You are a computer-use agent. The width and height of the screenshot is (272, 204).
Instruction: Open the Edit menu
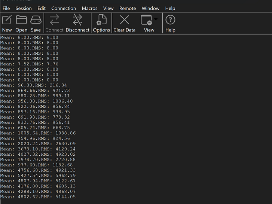tap(42, 8)
